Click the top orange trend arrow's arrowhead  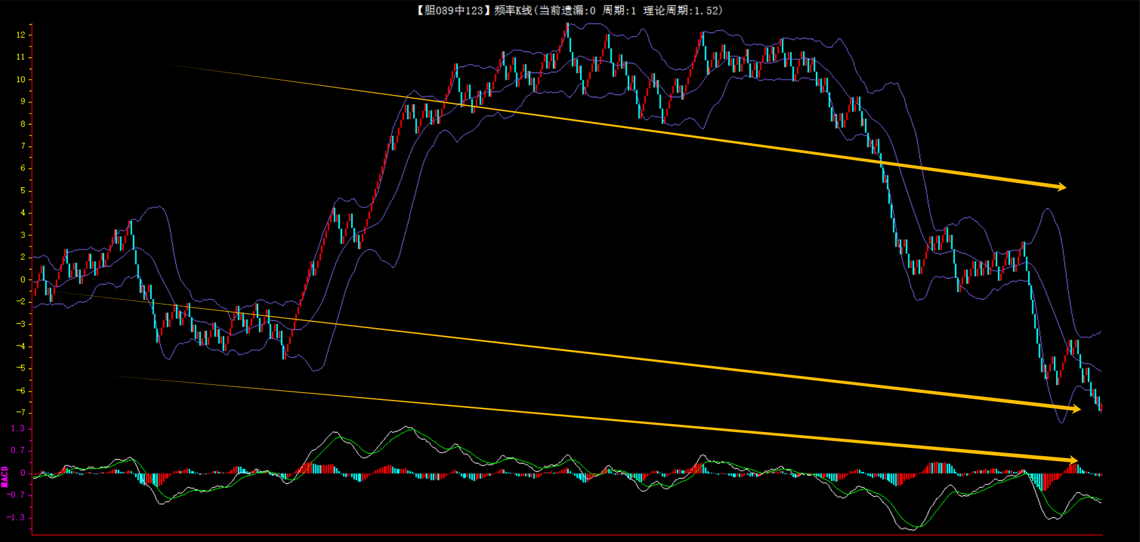[x=1061, y=187]
